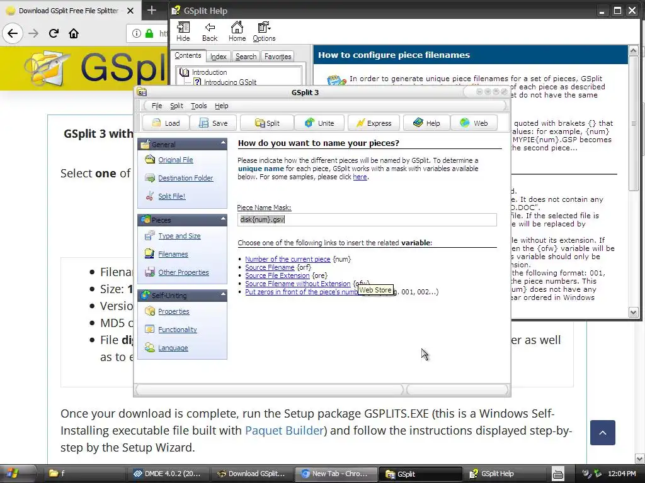Click the Help pane scroll up arrow
The height and width of the screenshot is (483, 645).
(x=634, y=50)
